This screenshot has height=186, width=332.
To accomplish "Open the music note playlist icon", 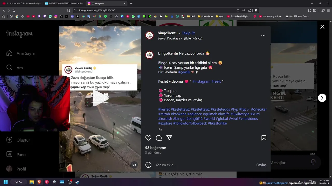I will click(x=323, y=10).
